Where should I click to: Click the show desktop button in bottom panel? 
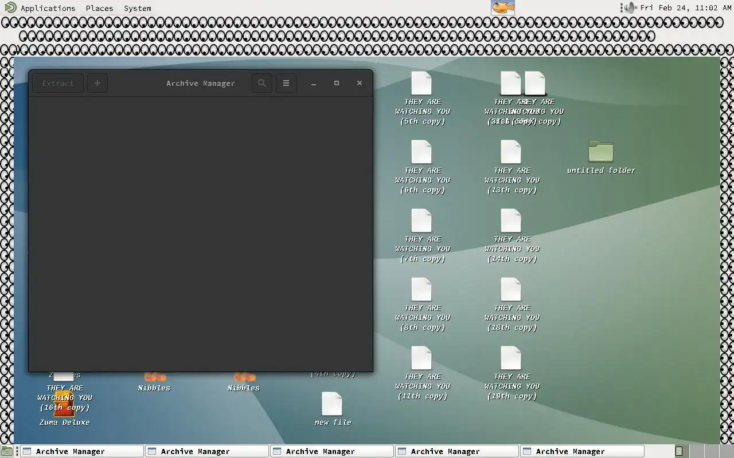6,451
